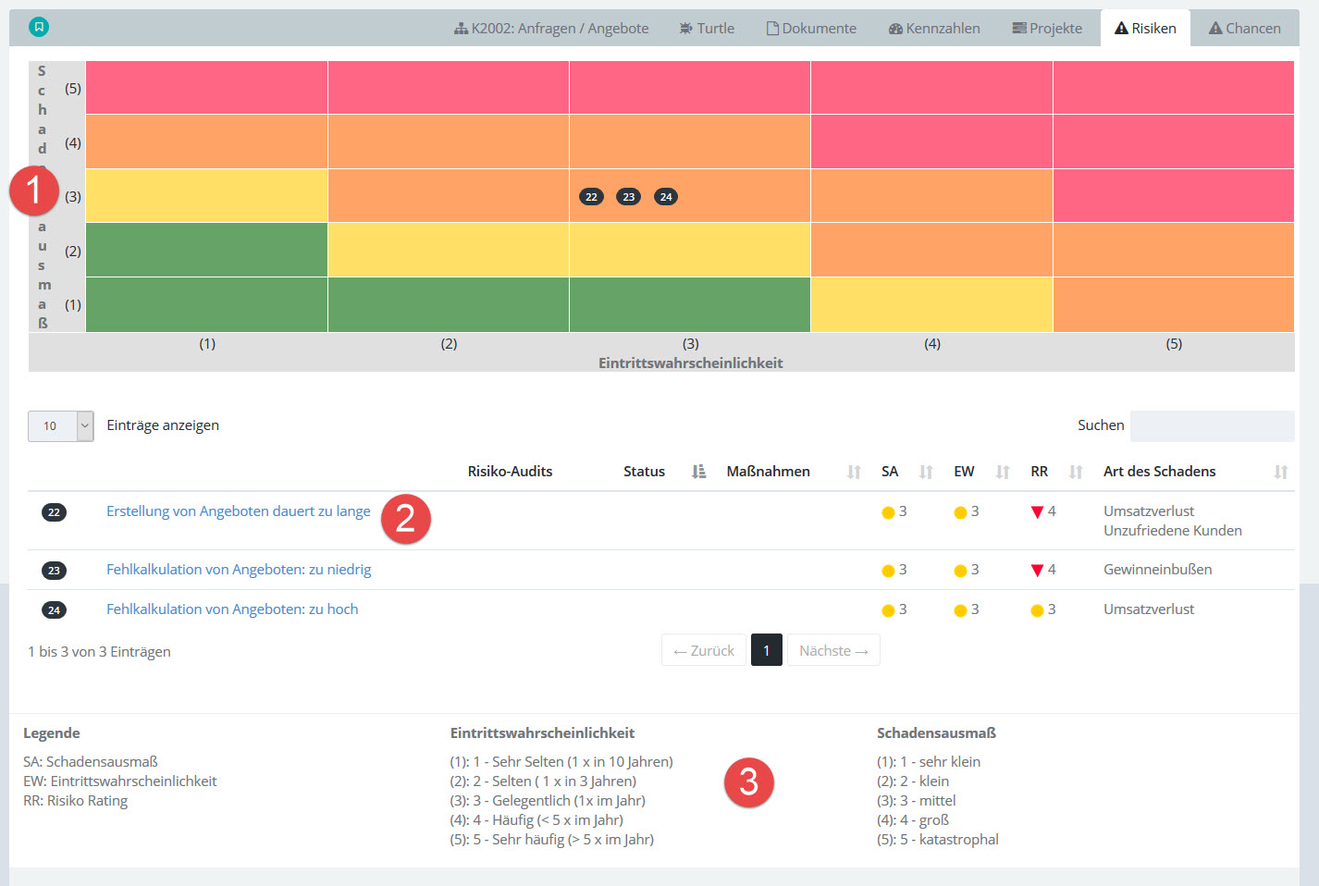
Task: Open the Kennzahlen tab
Action: 934,29
